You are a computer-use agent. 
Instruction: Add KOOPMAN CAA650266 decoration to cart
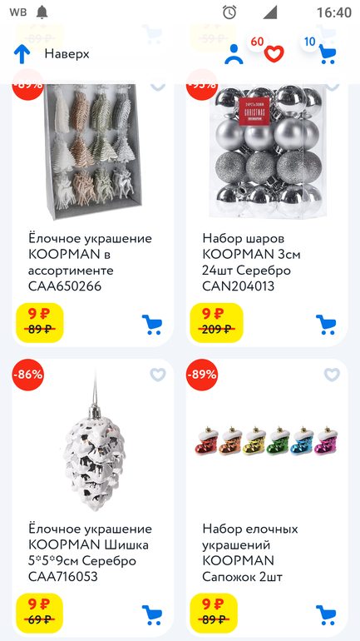coord(152,325)
